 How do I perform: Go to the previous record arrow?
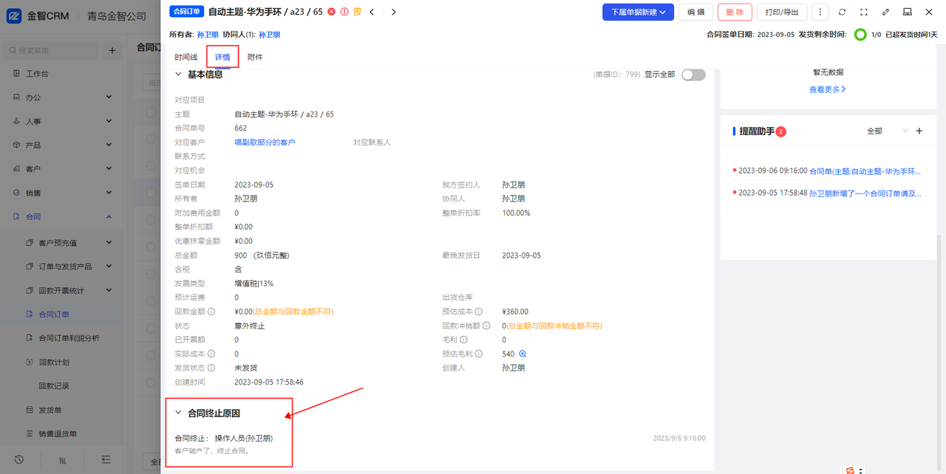[x=372, y=12]
